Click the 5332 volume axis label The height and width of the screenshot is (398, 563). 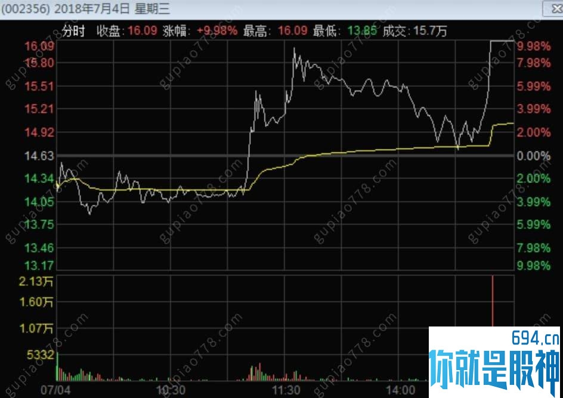click(x=40, y=355)
